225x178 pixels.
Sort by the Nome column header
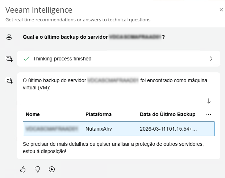tap(33, 114)
